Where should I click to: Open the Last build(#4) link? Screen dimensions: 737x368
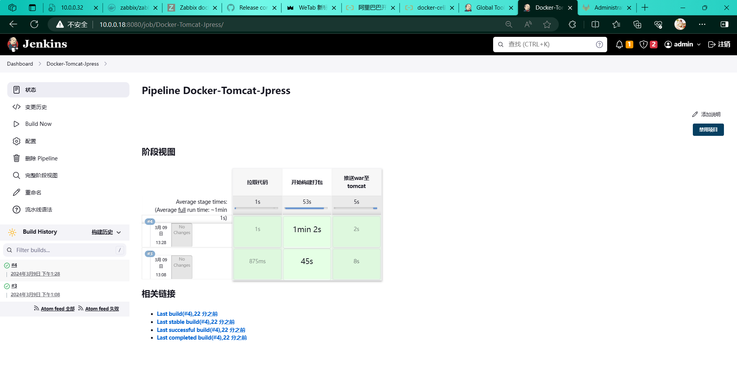(187, 314)
